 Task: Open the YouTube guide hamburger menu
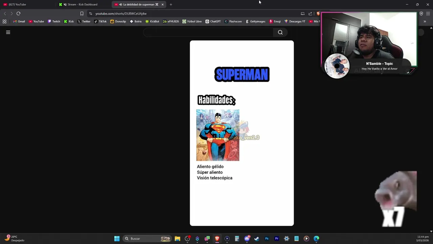8,32
